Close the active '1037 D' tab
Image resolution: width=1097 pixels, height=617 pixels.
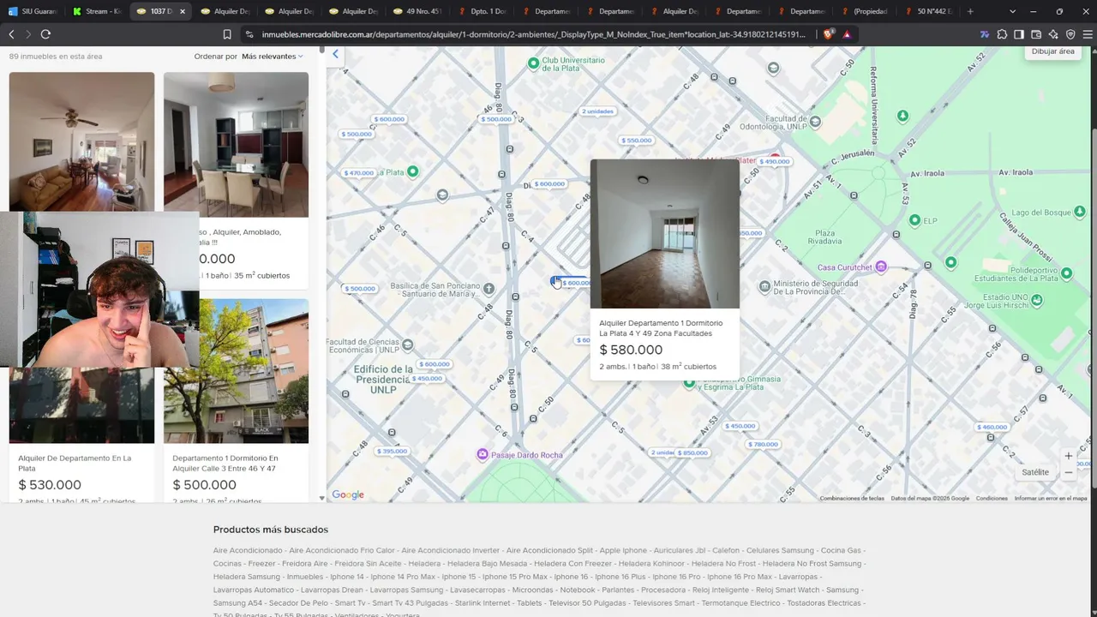pos(183,11)
